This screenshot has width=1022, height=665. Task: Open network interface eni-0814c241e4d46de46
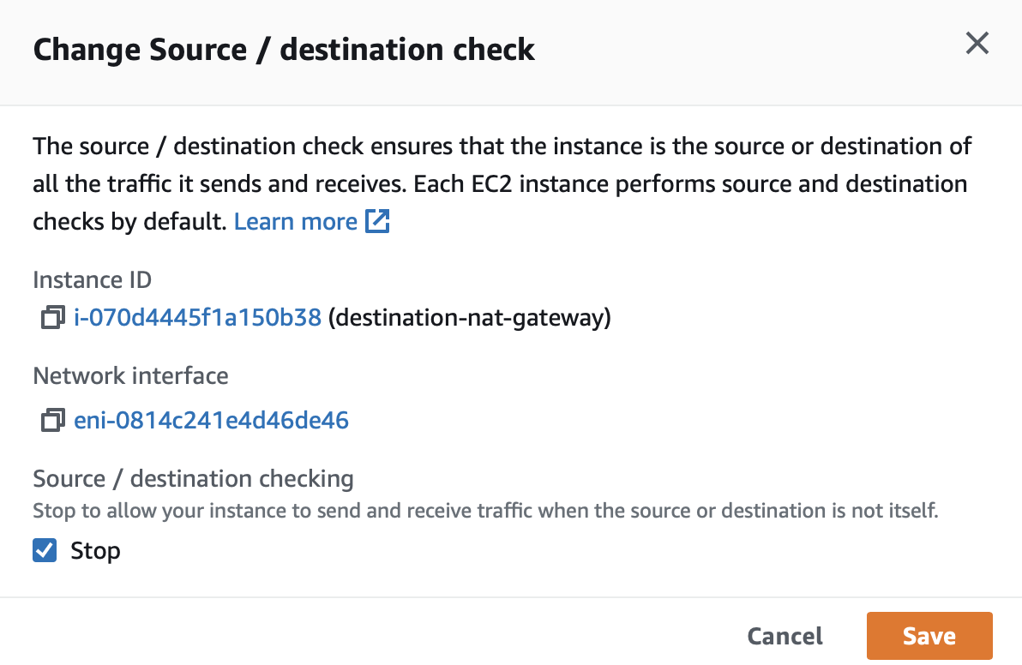[211, 420]
